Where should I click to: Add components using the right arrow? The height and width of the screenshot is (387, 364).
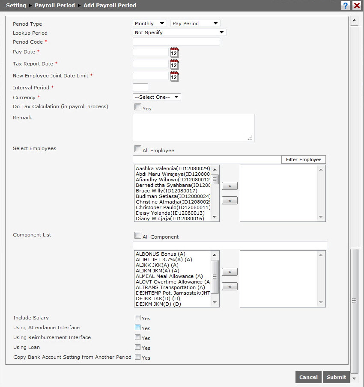coord(230,272)
